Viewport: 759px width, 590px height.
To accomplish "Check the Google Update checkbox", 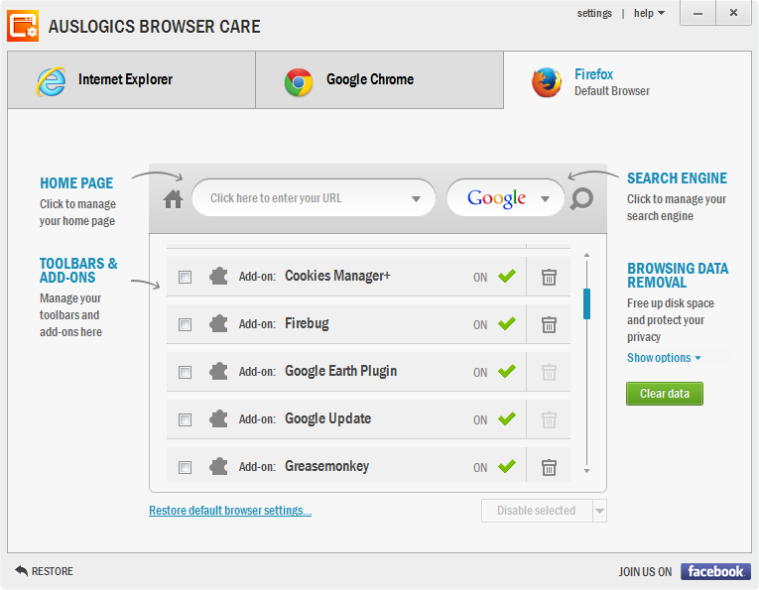I will (185, 419).
